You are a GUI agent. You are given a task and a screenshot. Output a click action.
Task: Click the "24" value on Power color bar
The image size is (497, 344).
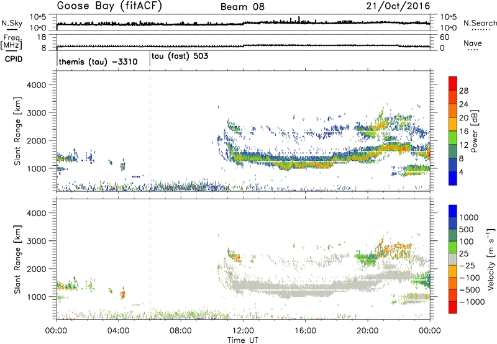click(463, 104)
